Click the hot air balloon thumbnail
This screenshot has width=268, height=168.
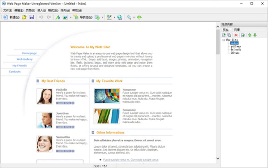107,96
